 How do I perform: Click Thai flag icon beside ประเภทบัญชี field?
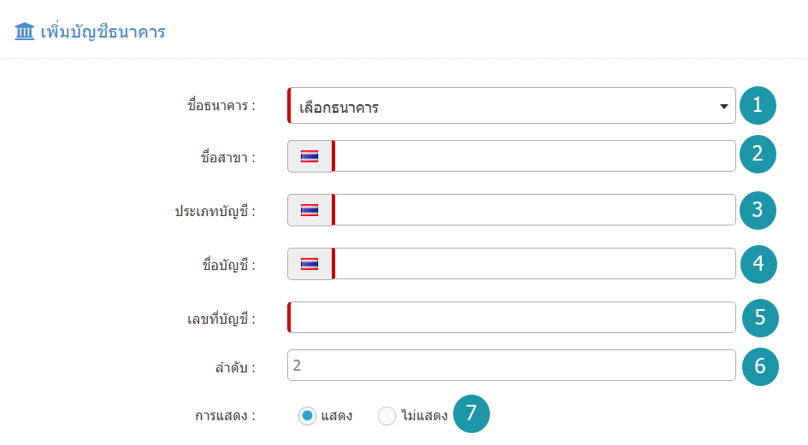(x=310, y=210)
